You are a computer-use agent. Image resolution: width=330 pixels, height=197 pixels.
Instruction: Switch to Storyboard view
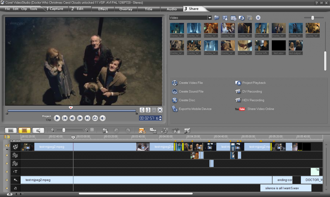pyautogui.click(x=11, y=131)
